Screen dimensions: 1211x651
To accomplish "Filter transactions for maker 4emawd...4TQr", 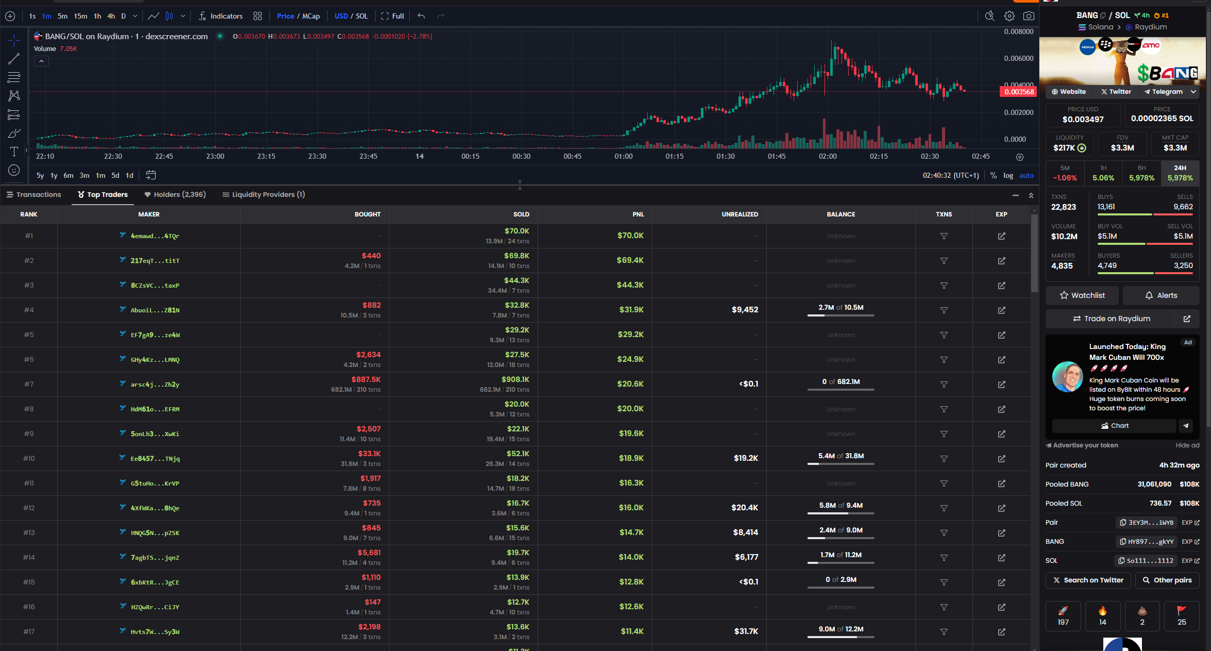I will (944, 236).
